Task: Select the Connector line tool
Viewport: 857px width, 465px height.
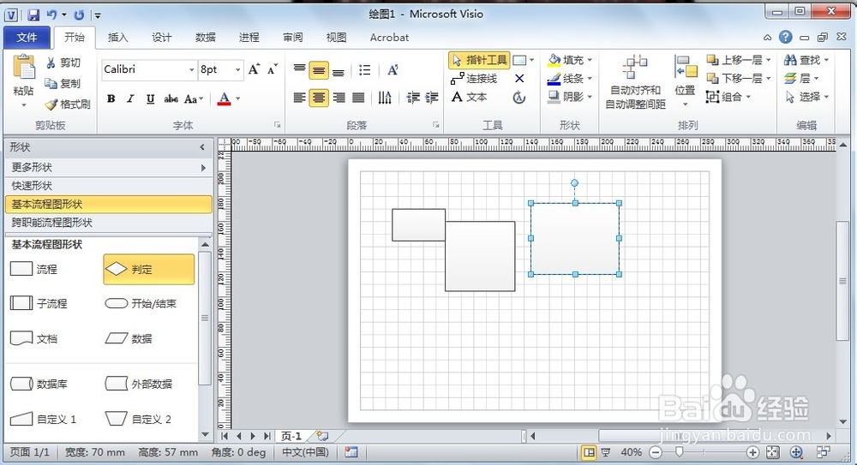Action: click(x=474, y=79)
